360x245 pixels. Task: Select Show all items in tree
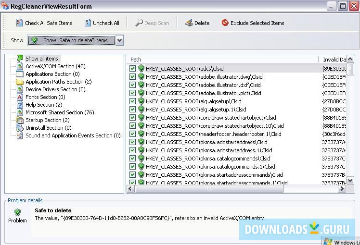(x=42, y=59)
